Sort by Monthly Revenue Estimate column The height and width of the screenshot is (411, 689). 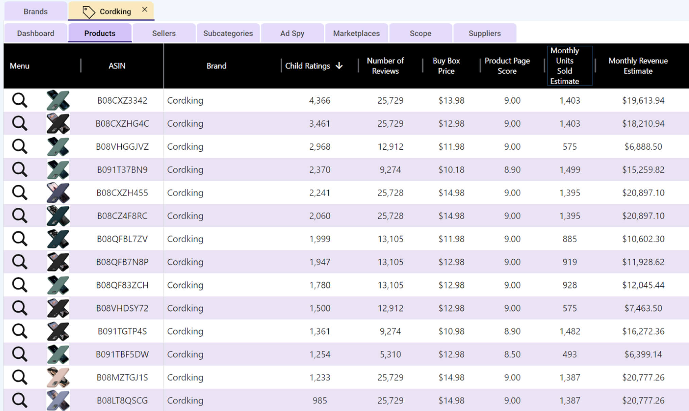pos(638,66)
